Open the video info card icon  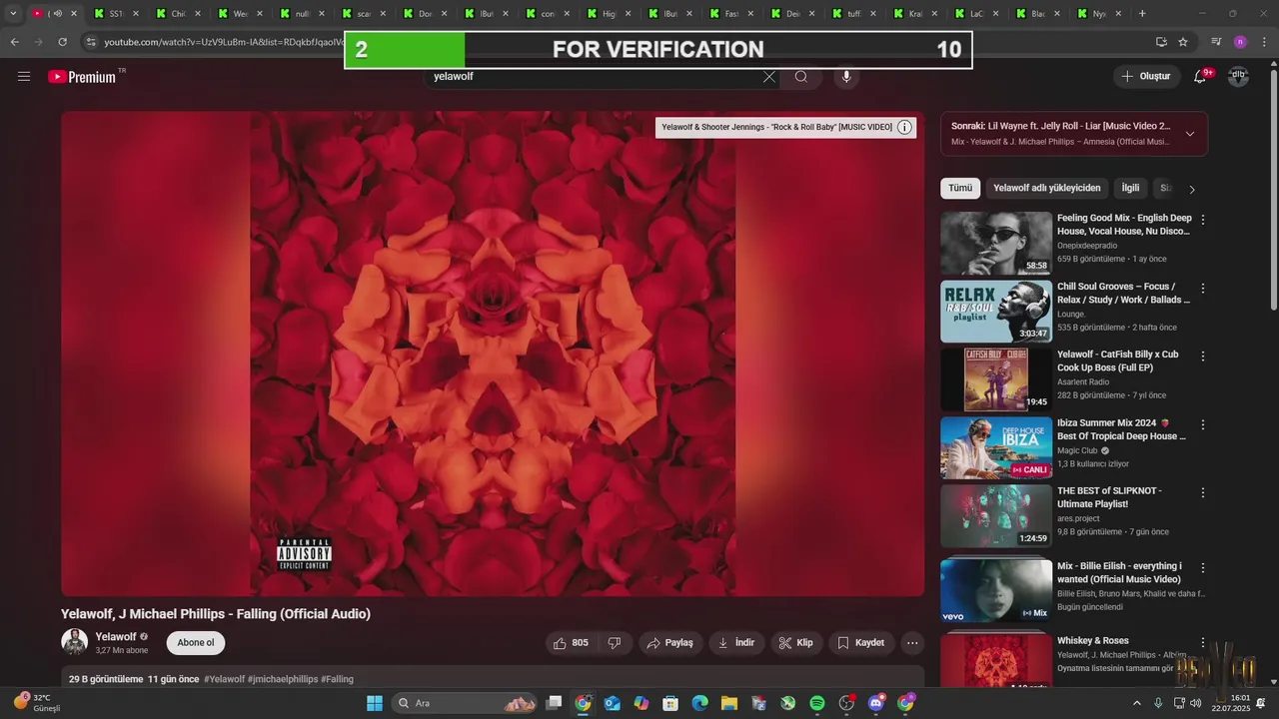(904, 127)
